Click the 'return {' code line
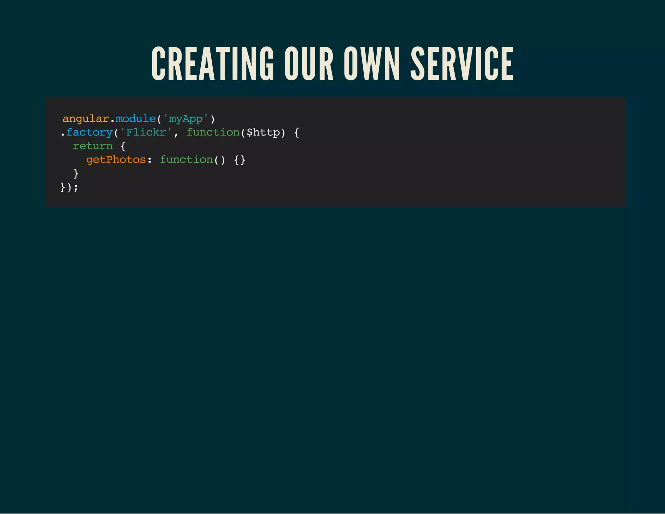 (99, 146)
